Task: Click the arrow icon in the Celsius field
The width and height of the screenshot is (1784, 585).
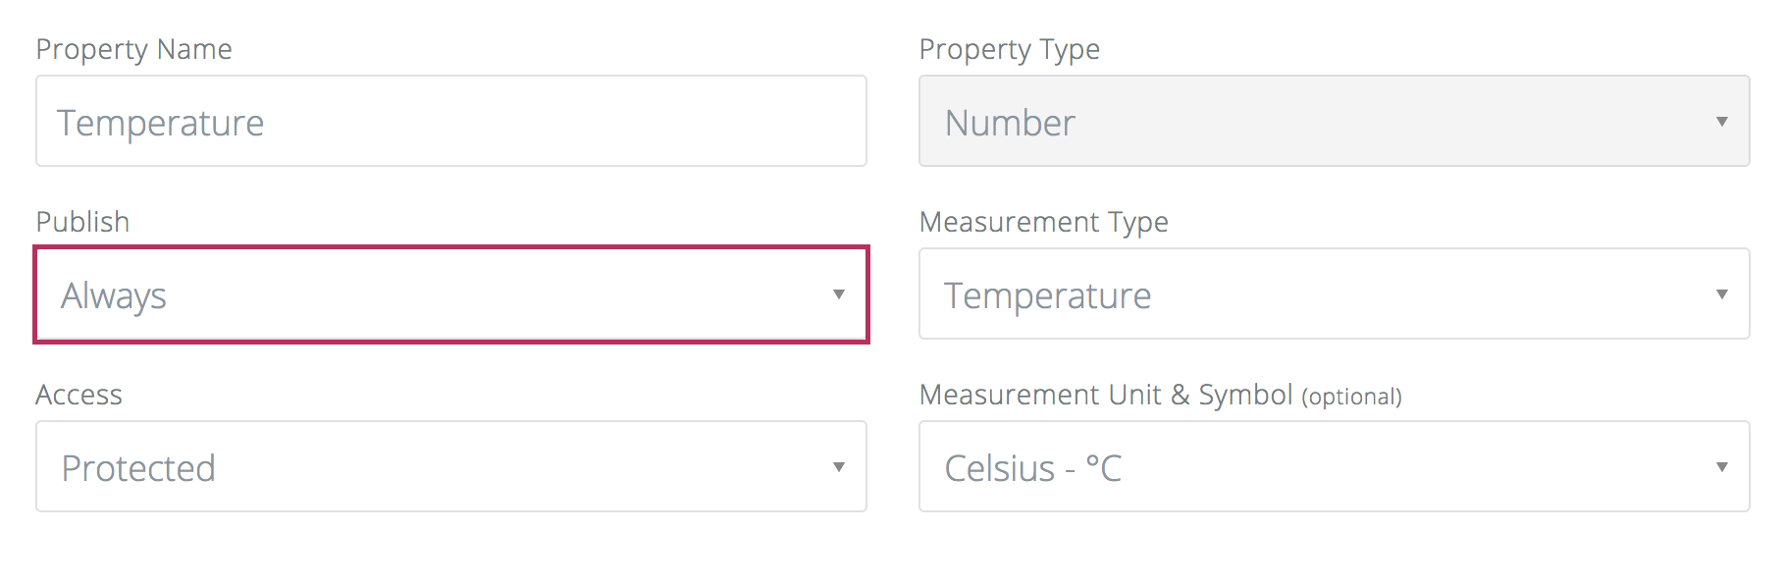Action: [1721, 467]
